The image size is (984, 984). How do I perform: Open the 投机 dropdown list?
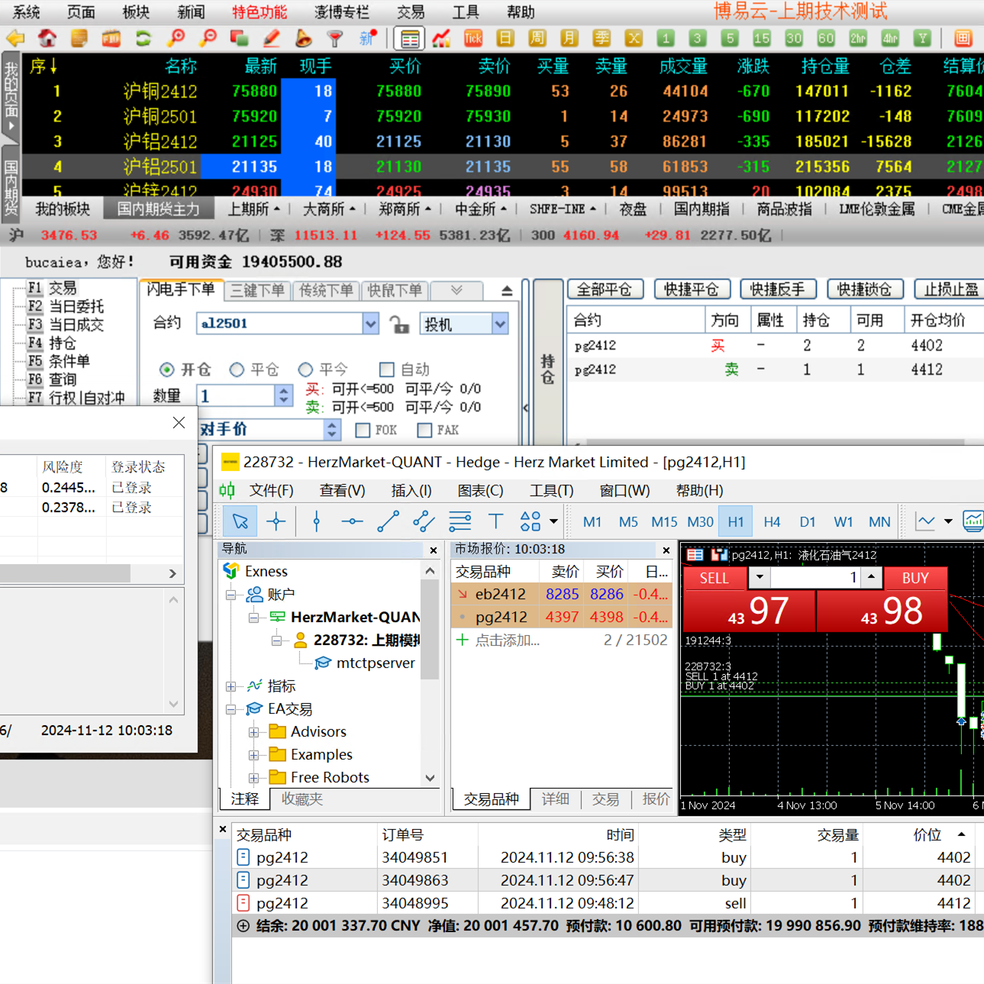500,324
